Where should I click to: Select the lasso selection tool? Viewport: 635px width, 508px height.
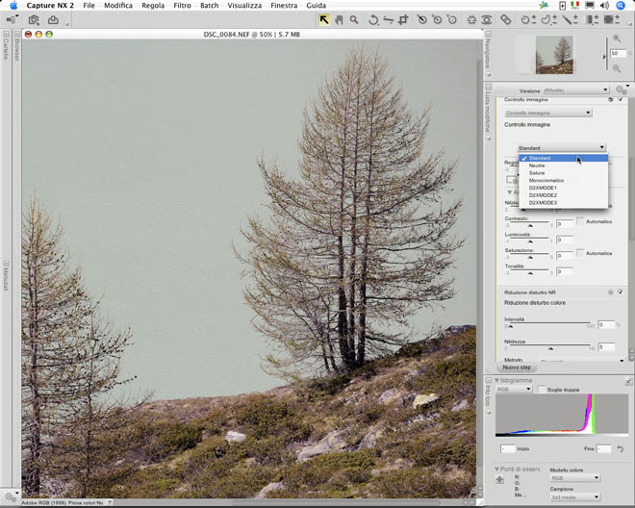coord(548,19)
